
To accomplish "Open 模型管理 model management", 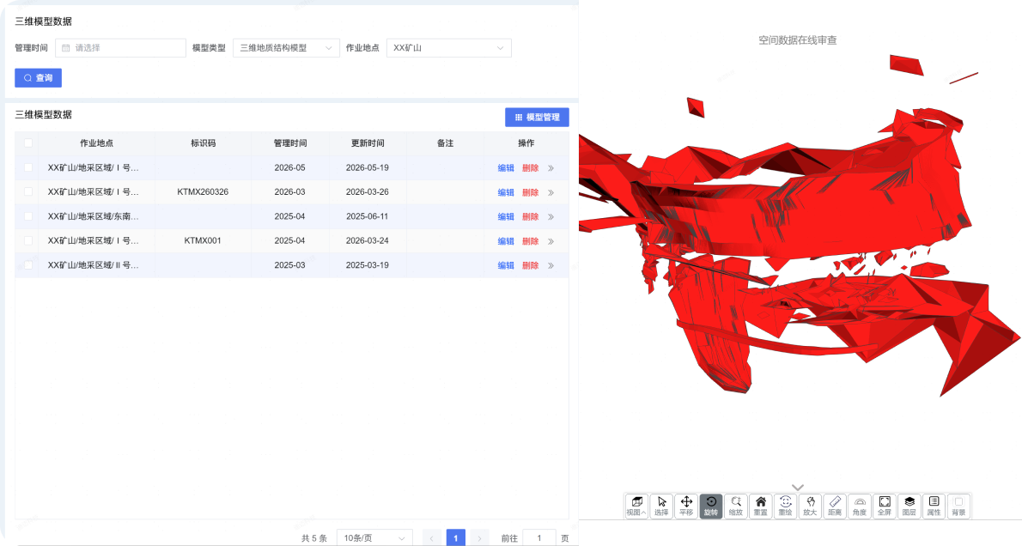I will [x=537, y=118].
